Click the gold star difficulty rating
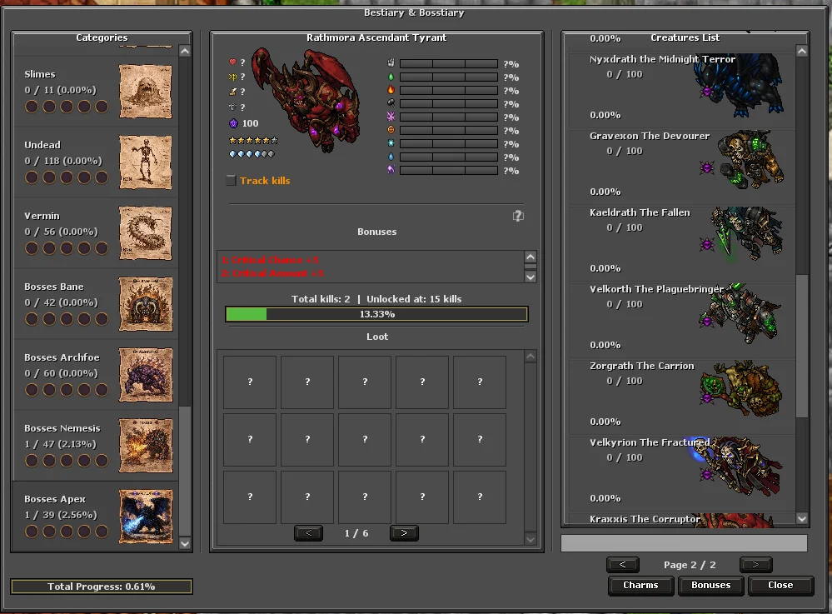 253,141
